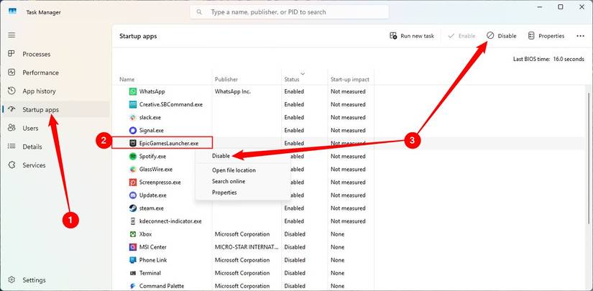Sort by the Publisher column header
Screen dimensions: 593x291
coord(226,79)
